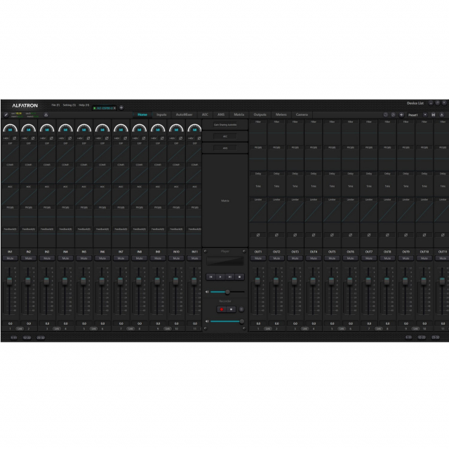The width and height of the screenshot is (449, 449).
Task: Open the Preset1 dropdown
Action: 415,115
